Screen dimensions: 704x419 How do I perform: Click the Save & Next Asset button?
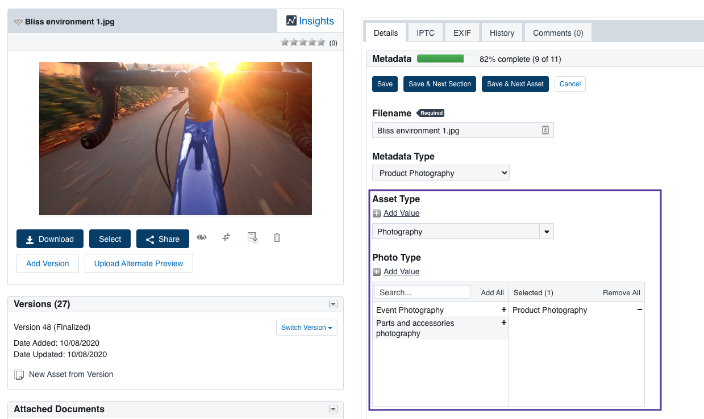(515, 83)
